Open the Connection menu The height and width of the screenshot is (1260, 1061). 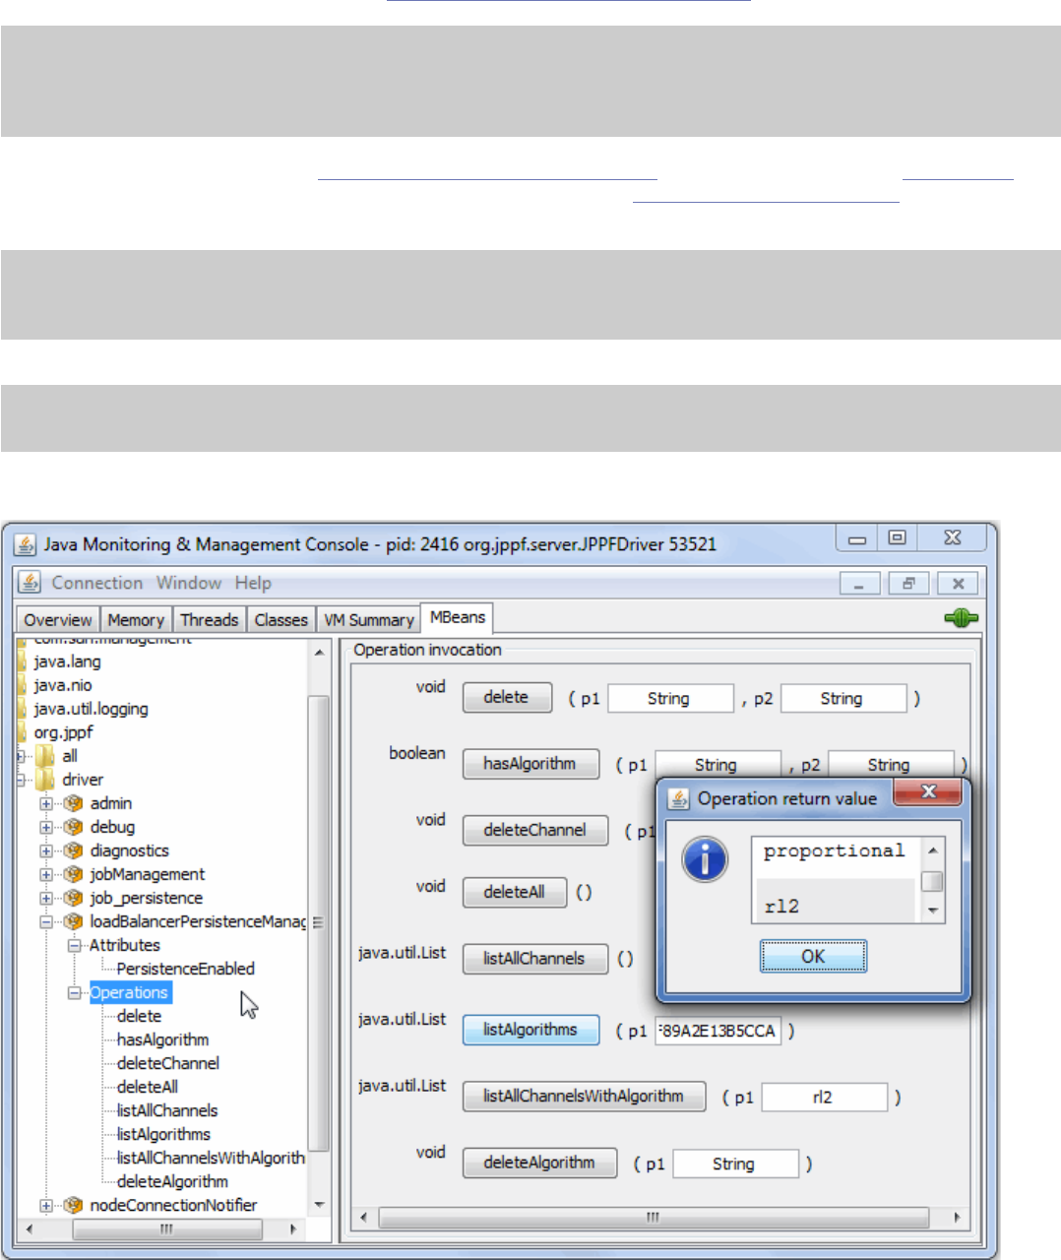tap(96, 583)
